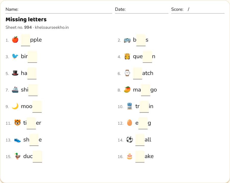Click the 'Missing letters' heading
The width and height of the screenshot is (230, 183).
tap(26, 19)
